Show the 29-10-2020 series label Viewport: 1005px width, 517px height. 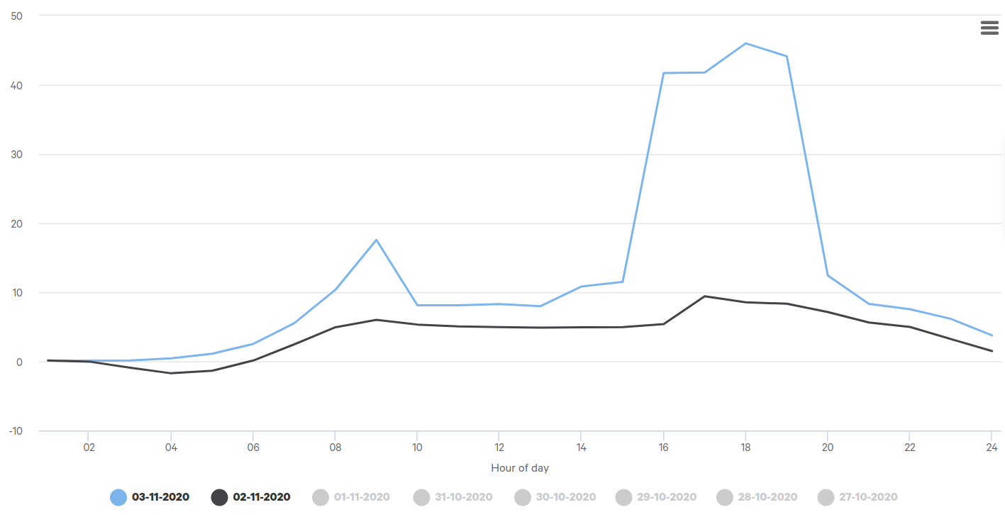tap(667, 497)
